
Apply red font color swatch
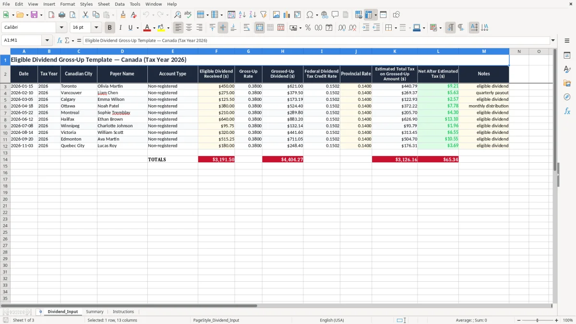[147, 28]
